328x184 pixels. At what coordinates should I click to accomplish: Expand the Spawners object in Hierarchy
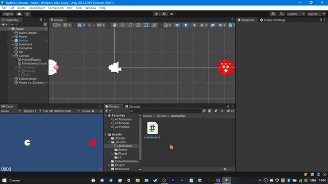[12, 44]
